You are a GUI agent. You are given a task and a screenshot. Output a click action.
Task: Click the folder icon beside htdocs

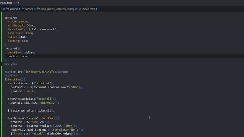click(x=23, y=9)
